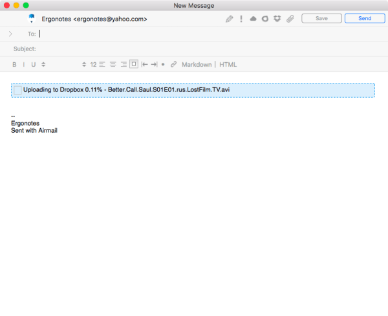Insert a hyperlink with link icon

(x=173, y=65)
